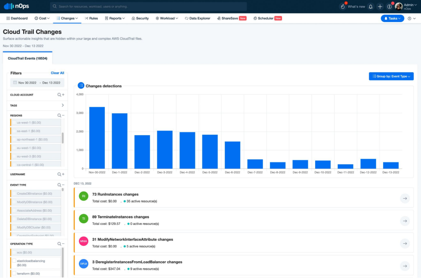
Task: Open the Scheduler menu item
Action: 267,18
